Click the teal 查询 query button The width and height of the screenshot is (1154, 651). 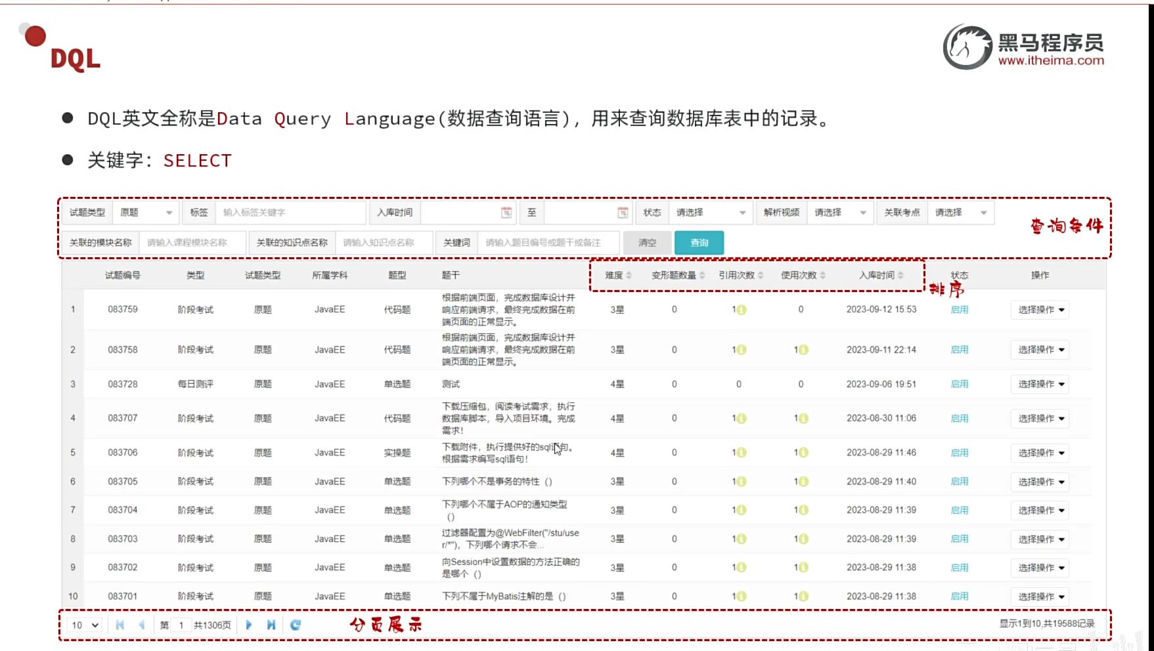(698, 242)
